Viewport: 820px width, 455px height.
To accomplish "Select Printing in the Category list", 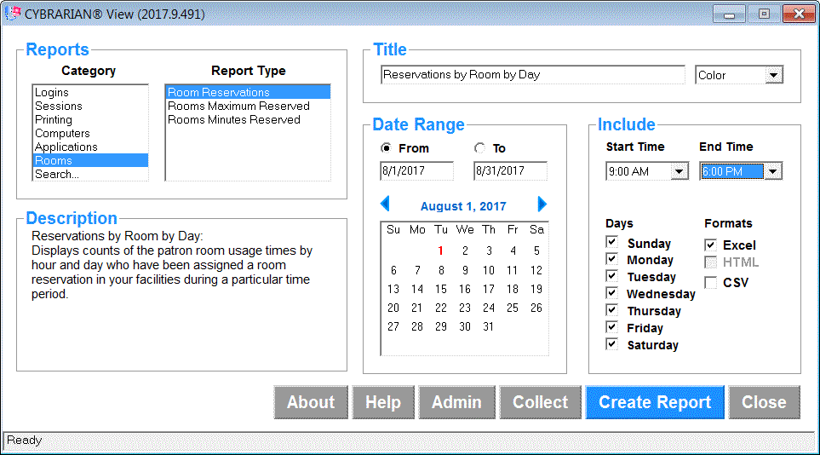I will click(54, 120).
